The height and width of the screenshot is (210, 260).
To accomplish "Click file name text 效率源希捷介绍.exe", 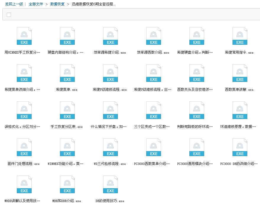I will (110, 52).
